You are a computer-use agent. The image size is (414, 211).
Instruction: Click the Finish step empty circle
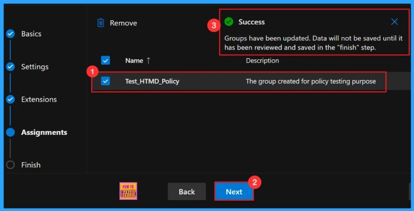point(10,165)
